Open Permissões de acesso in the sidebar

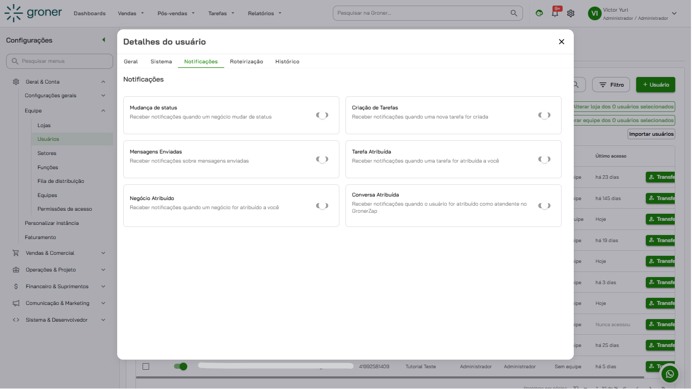coord(65,209)
